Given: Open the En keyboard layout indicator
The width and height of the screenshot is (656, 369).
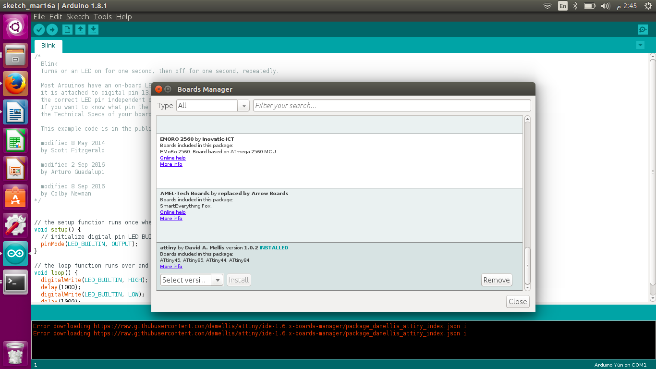Looking at the screenshot, I should [563, 6].
